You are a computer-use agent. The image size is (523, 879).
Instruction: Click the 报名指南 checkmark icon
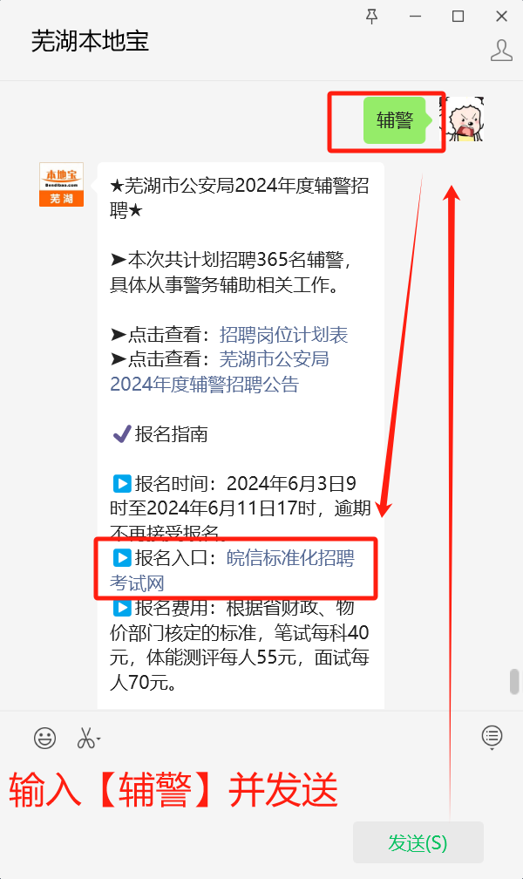[x=122, y=433]
